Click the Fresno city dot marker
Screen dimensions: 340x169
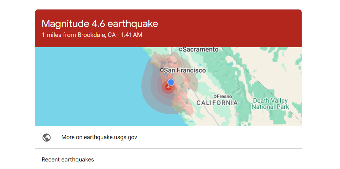[215, 96]
